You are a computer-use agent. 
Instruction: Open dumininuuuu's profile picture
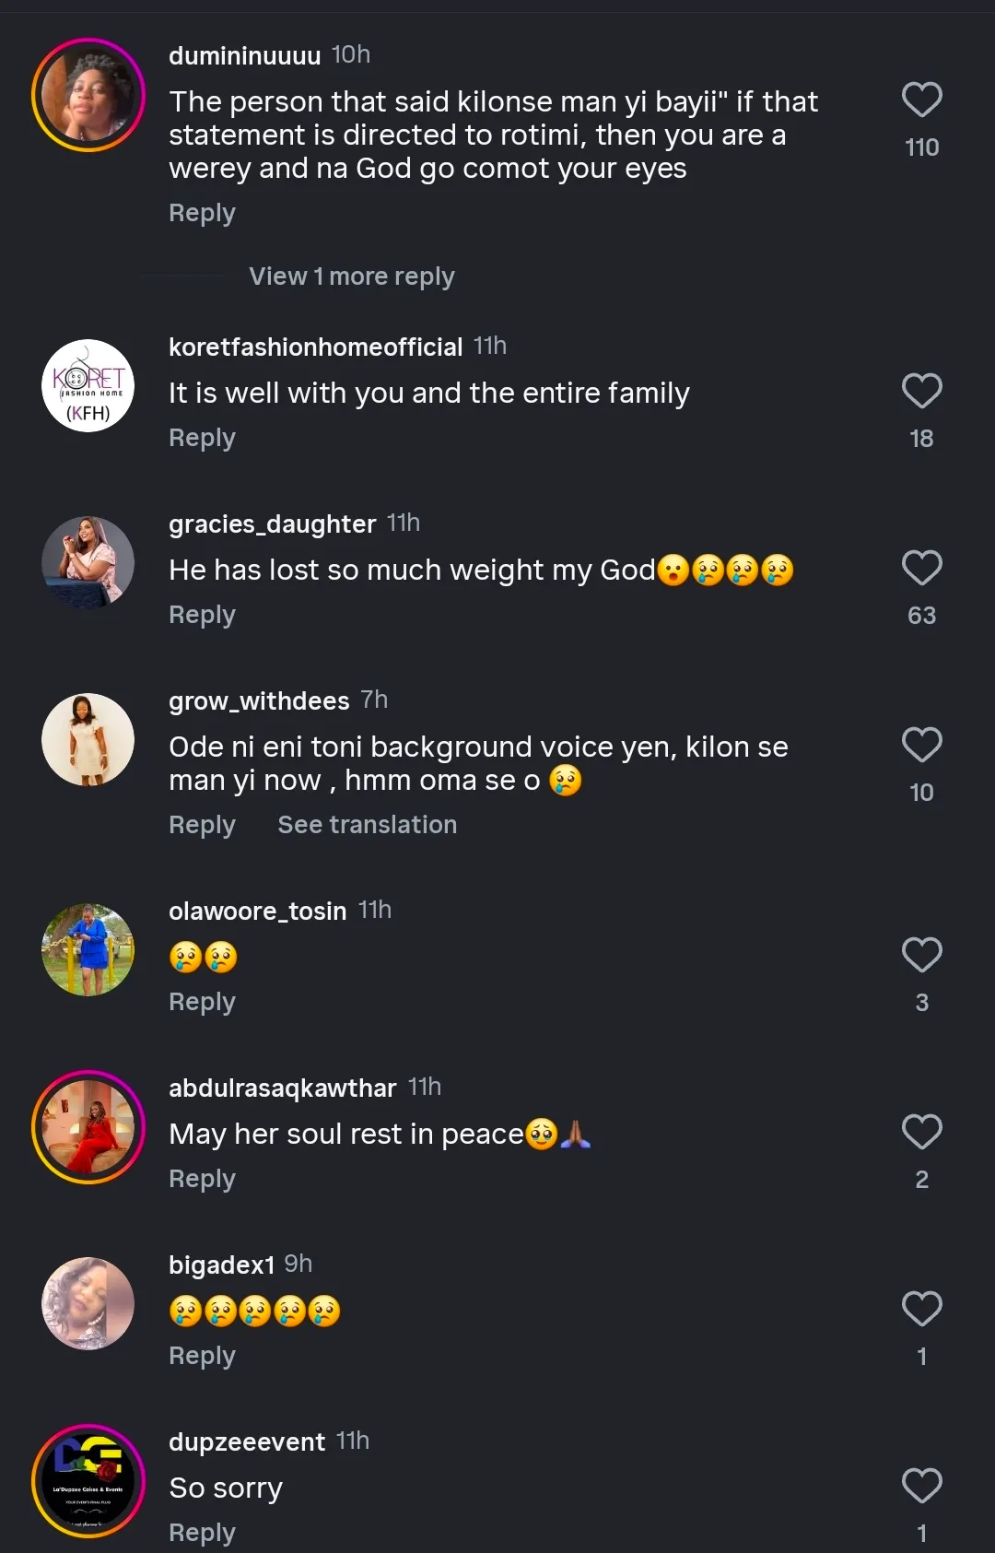point(88,95)
